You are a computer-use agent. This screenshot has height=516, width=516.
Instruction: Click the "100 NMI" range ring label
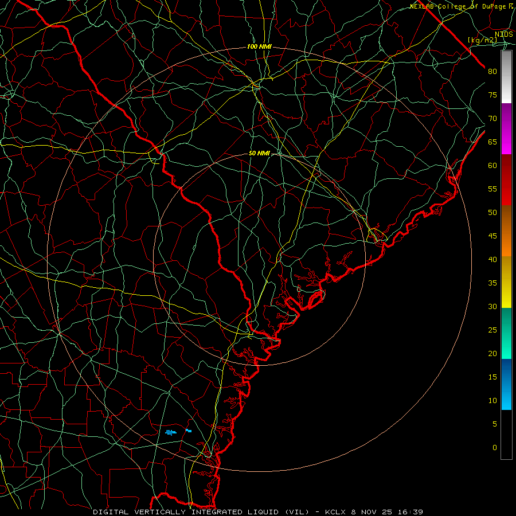tap(259, 47)
